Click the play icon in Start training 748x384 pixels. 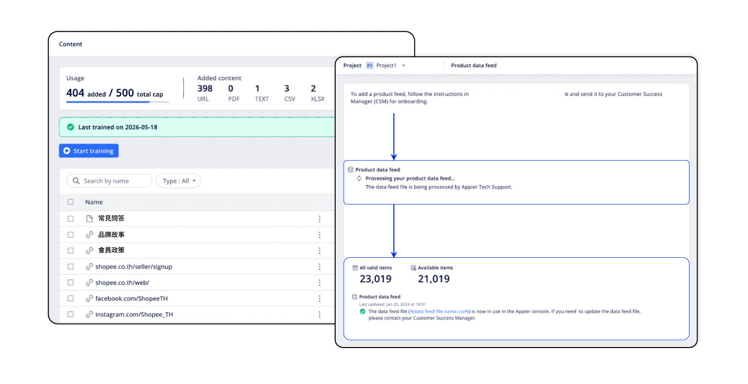67,151
